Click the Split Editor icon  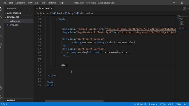tap(184, 8)
